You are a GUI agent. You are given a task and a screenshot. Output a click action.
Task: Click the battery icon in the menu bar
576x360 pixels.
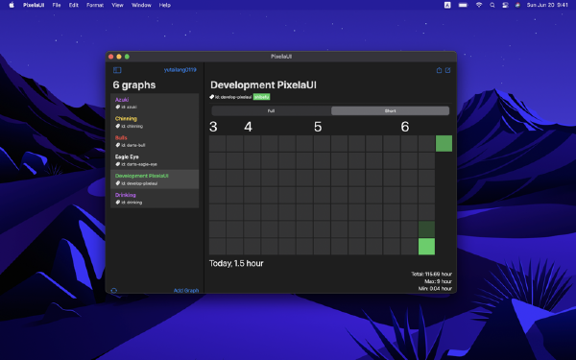[464, 5]
